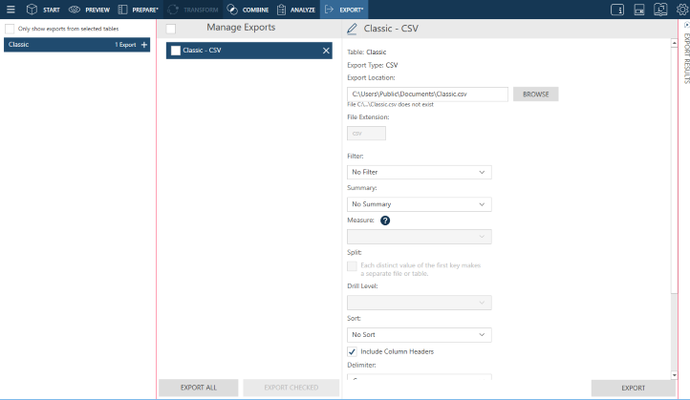Tick the Manage Exports select-all checkbox
Screen dimensions: 690x400
pos(170,29)
